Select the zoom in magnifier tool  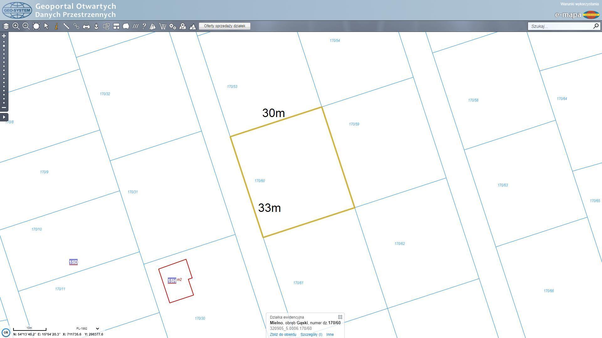(x=16, y=26)
